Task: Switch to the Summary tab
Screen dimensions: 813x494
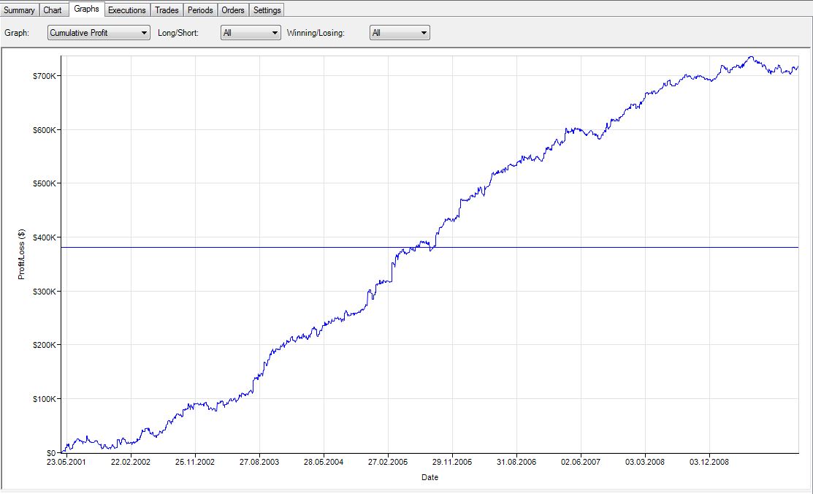Action: click(19, 9)
